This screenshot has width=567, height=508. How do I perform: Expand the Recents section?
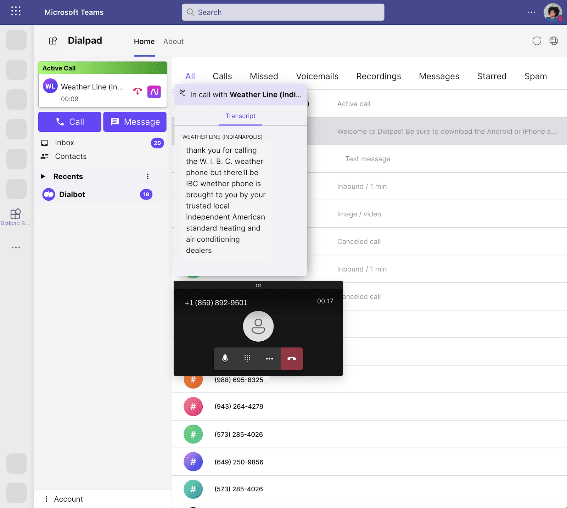click(x=43, y=176)
